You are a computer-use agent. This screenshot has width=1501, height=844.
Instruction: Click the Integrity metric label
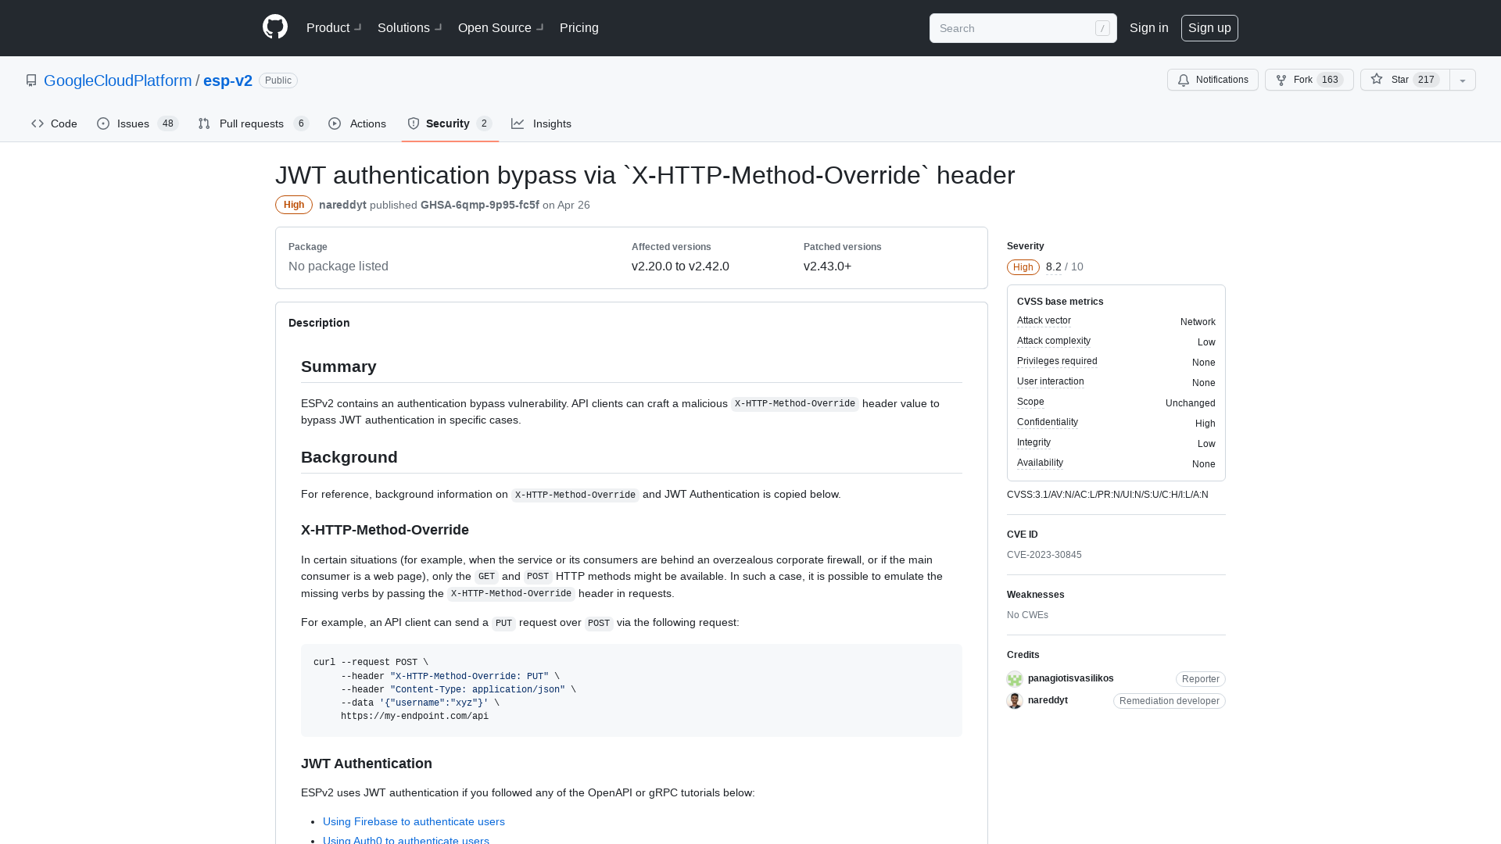[1034, 442]
